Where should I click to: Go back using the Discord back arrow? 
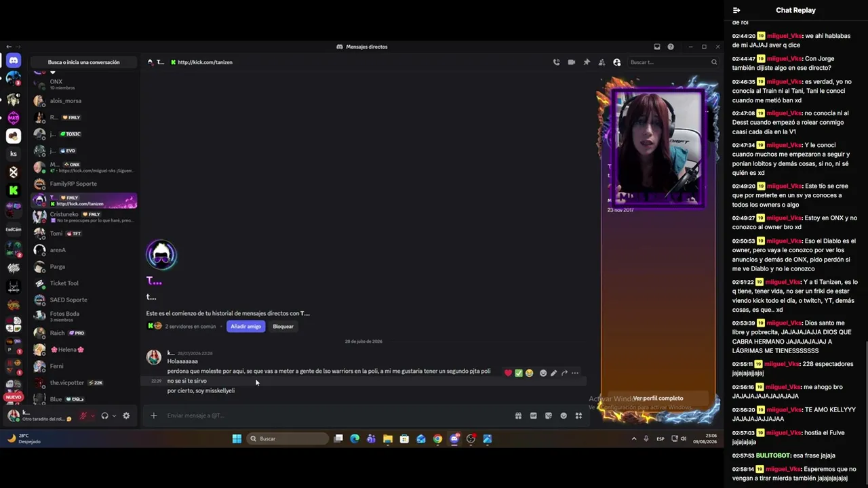coord(8,47)
